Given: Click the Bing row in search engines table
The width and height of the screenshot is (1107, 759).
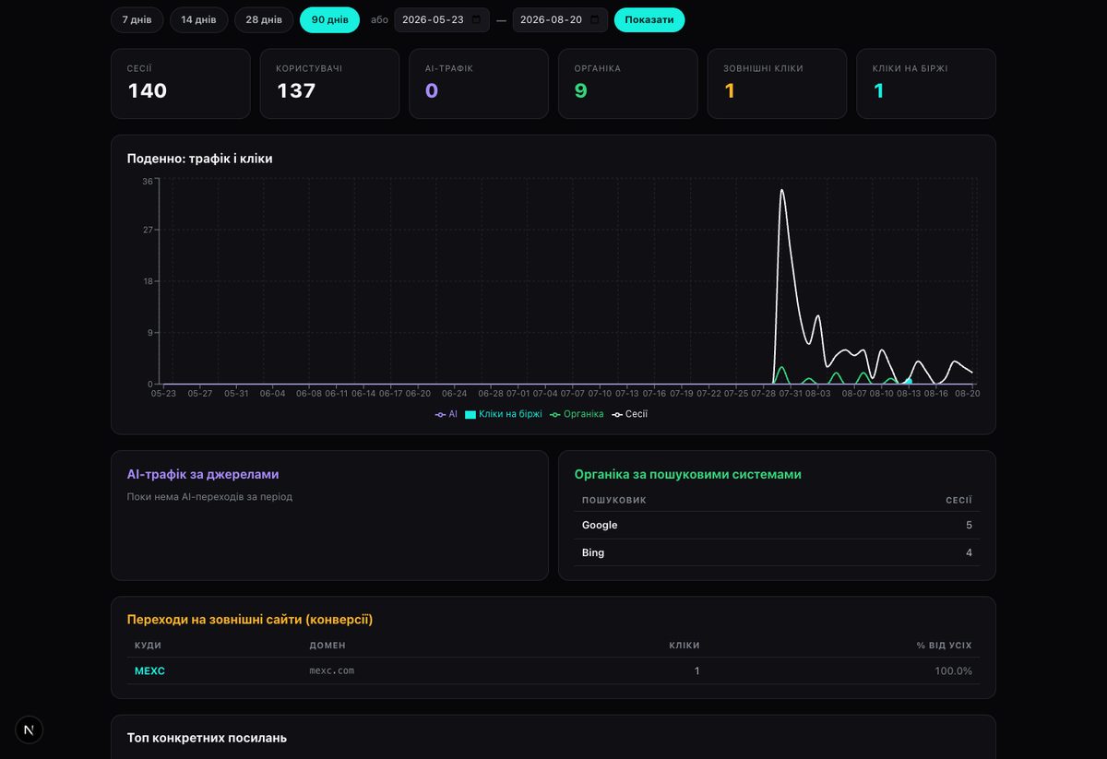Looking at the screenshot, I should pyautogui.click(x=777, y=552).
